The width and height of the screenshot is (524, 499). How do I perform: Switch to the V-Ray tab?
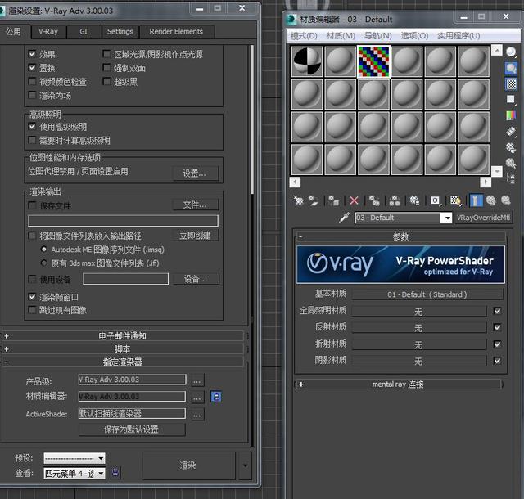click(48, 32)
